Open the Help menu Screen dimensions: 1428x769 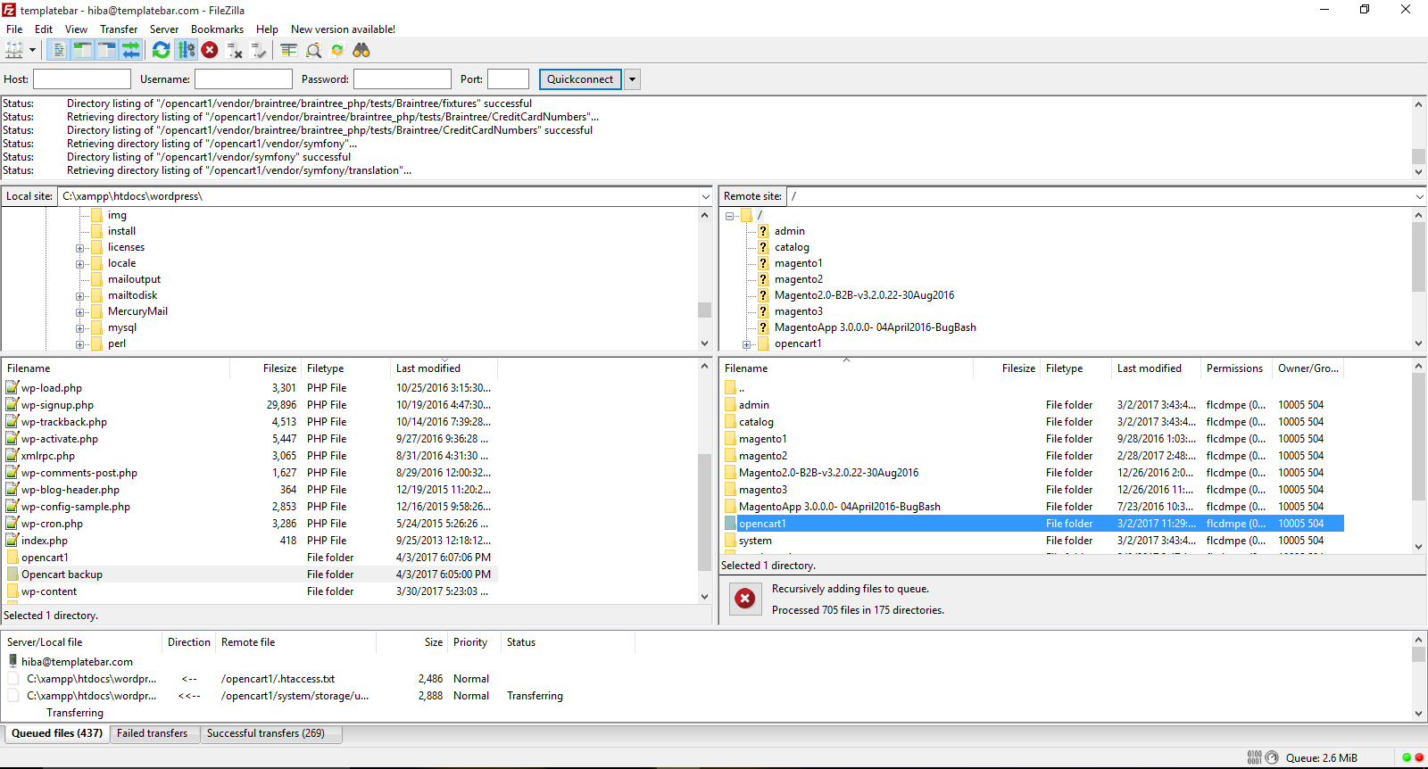coord(267,29)
